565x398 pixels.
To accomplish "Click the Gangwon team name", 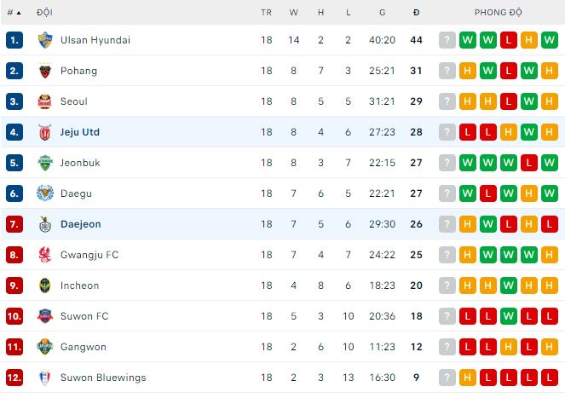I will (x=82, y=347).
